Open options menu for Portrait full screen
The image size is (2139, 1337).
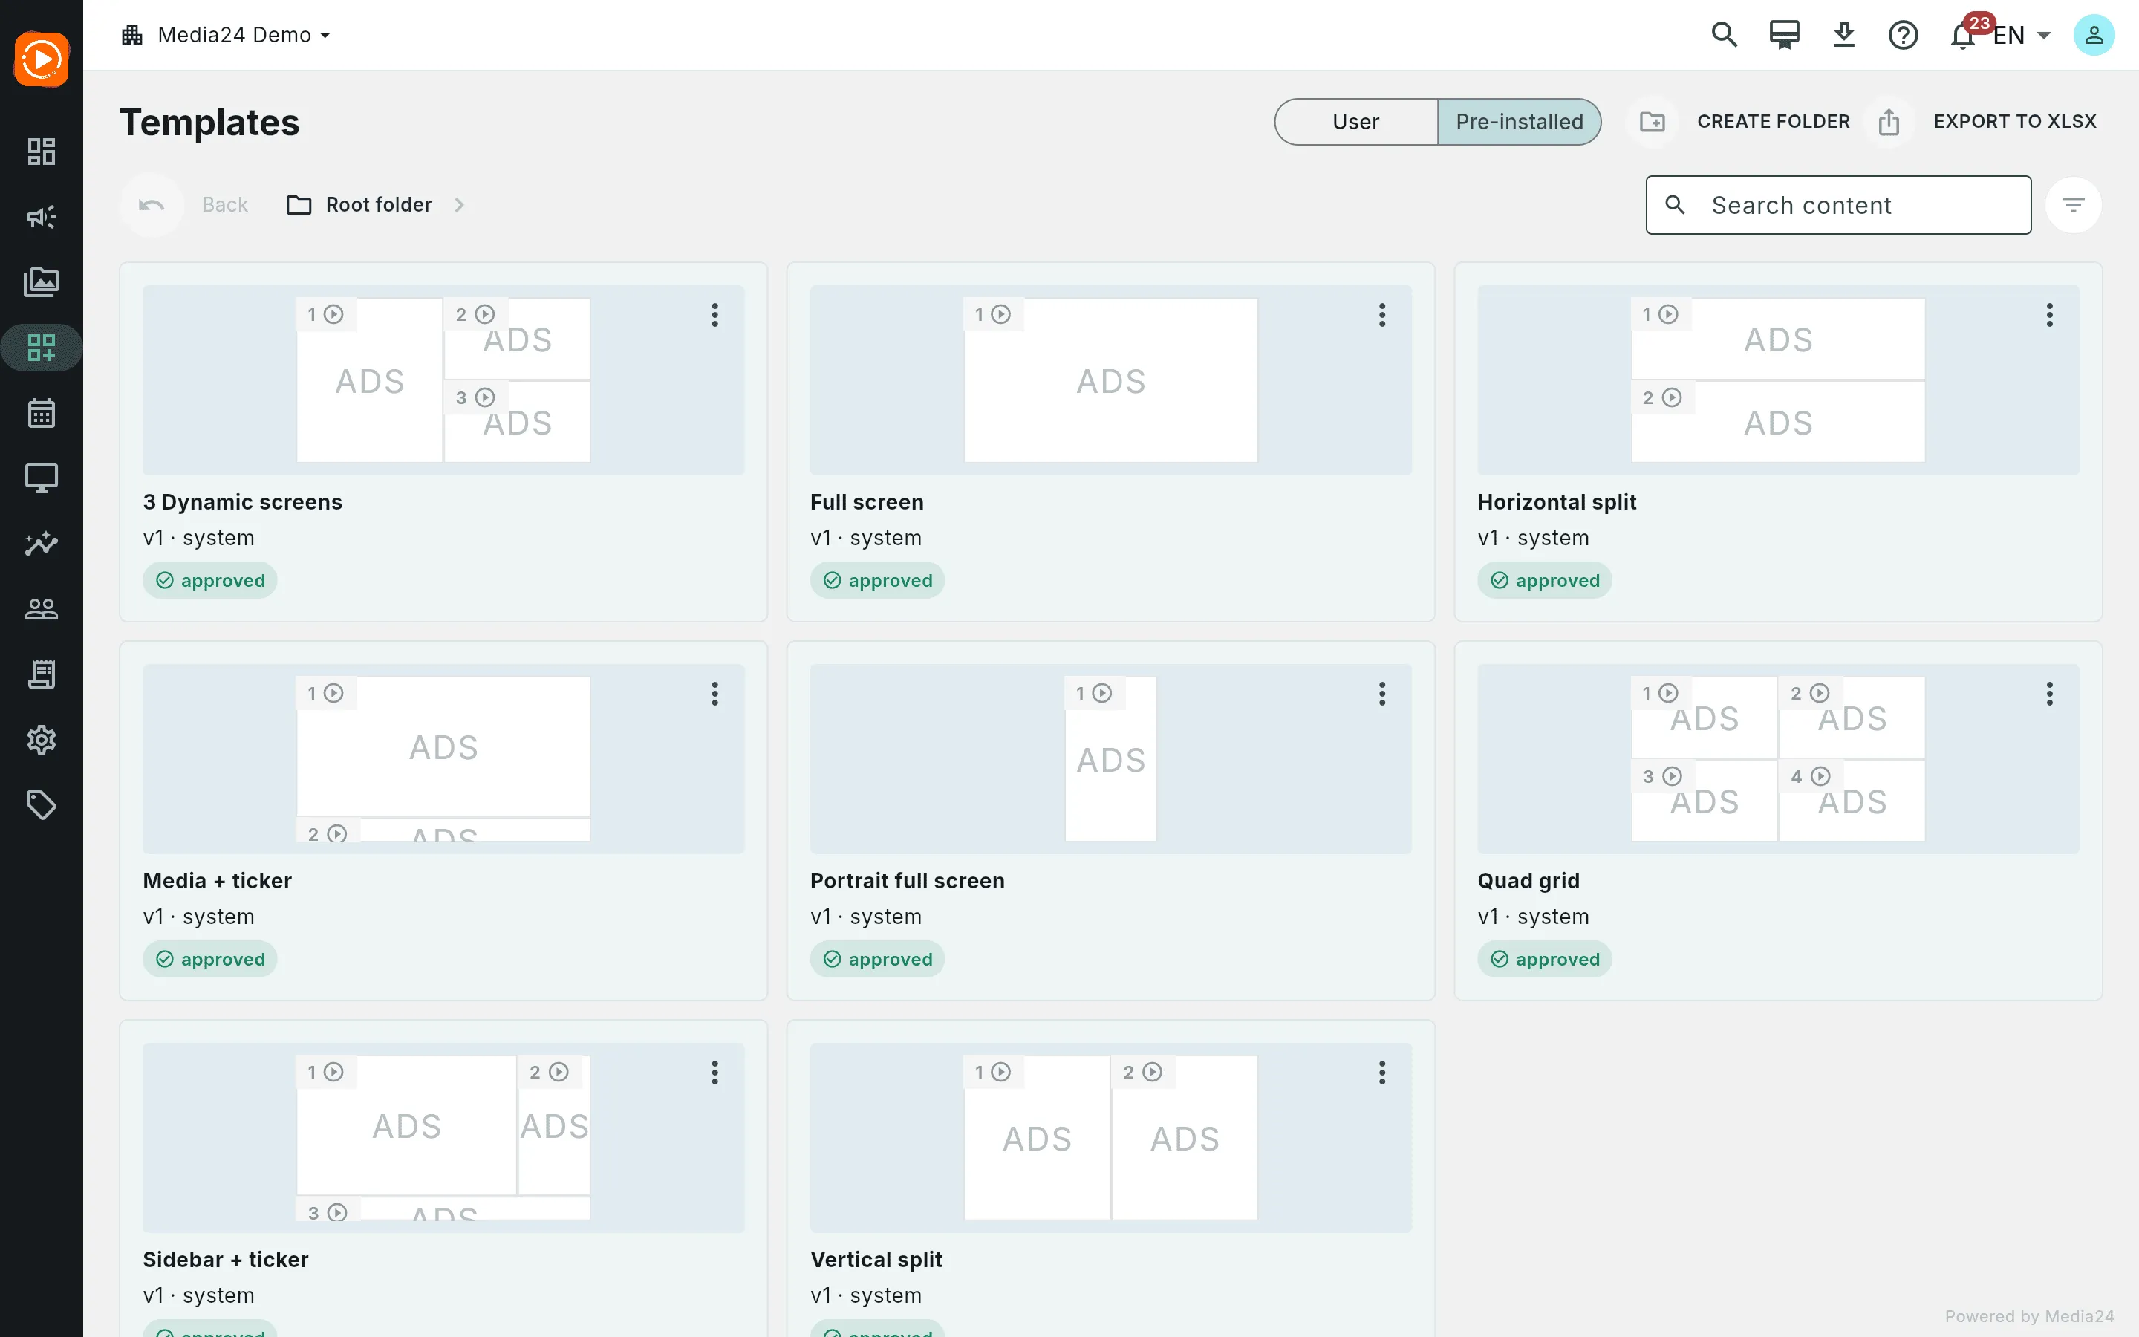(1382, 694)
